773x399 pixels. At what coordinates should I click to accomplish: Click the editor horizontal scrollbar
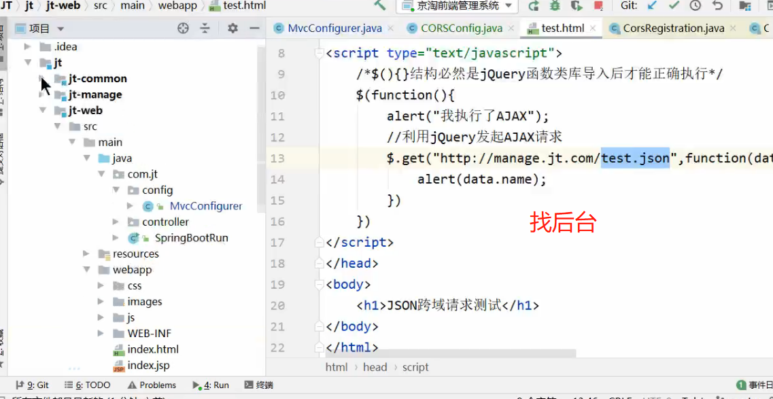450,353
